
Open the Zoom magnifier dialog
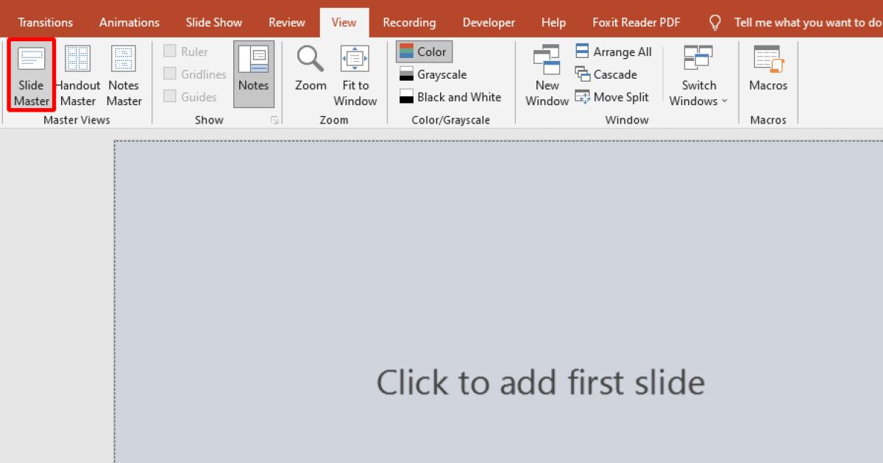(x=311, y=68)
